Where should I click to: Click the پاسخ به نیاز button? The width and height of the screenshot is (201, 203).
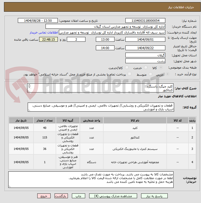(x=154, y=196)
